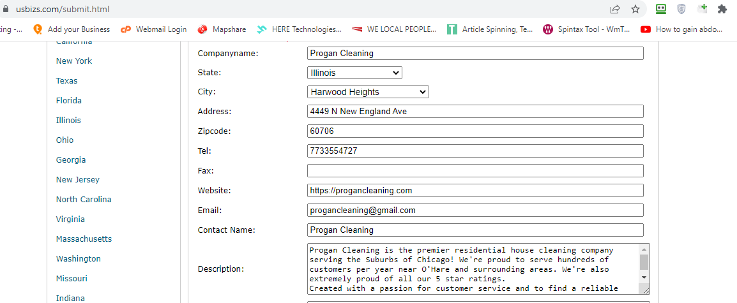Open the How to gain abdo YouTube bookmark
Viewport: 737px width, 303px height.
[x=681, y=29]
